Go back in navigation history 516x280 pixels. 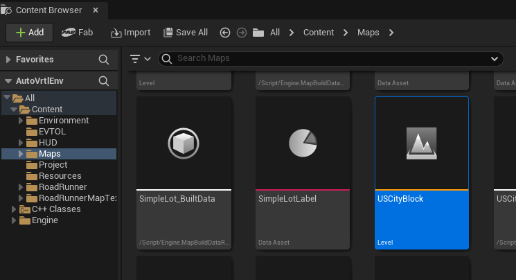[224, 33]
